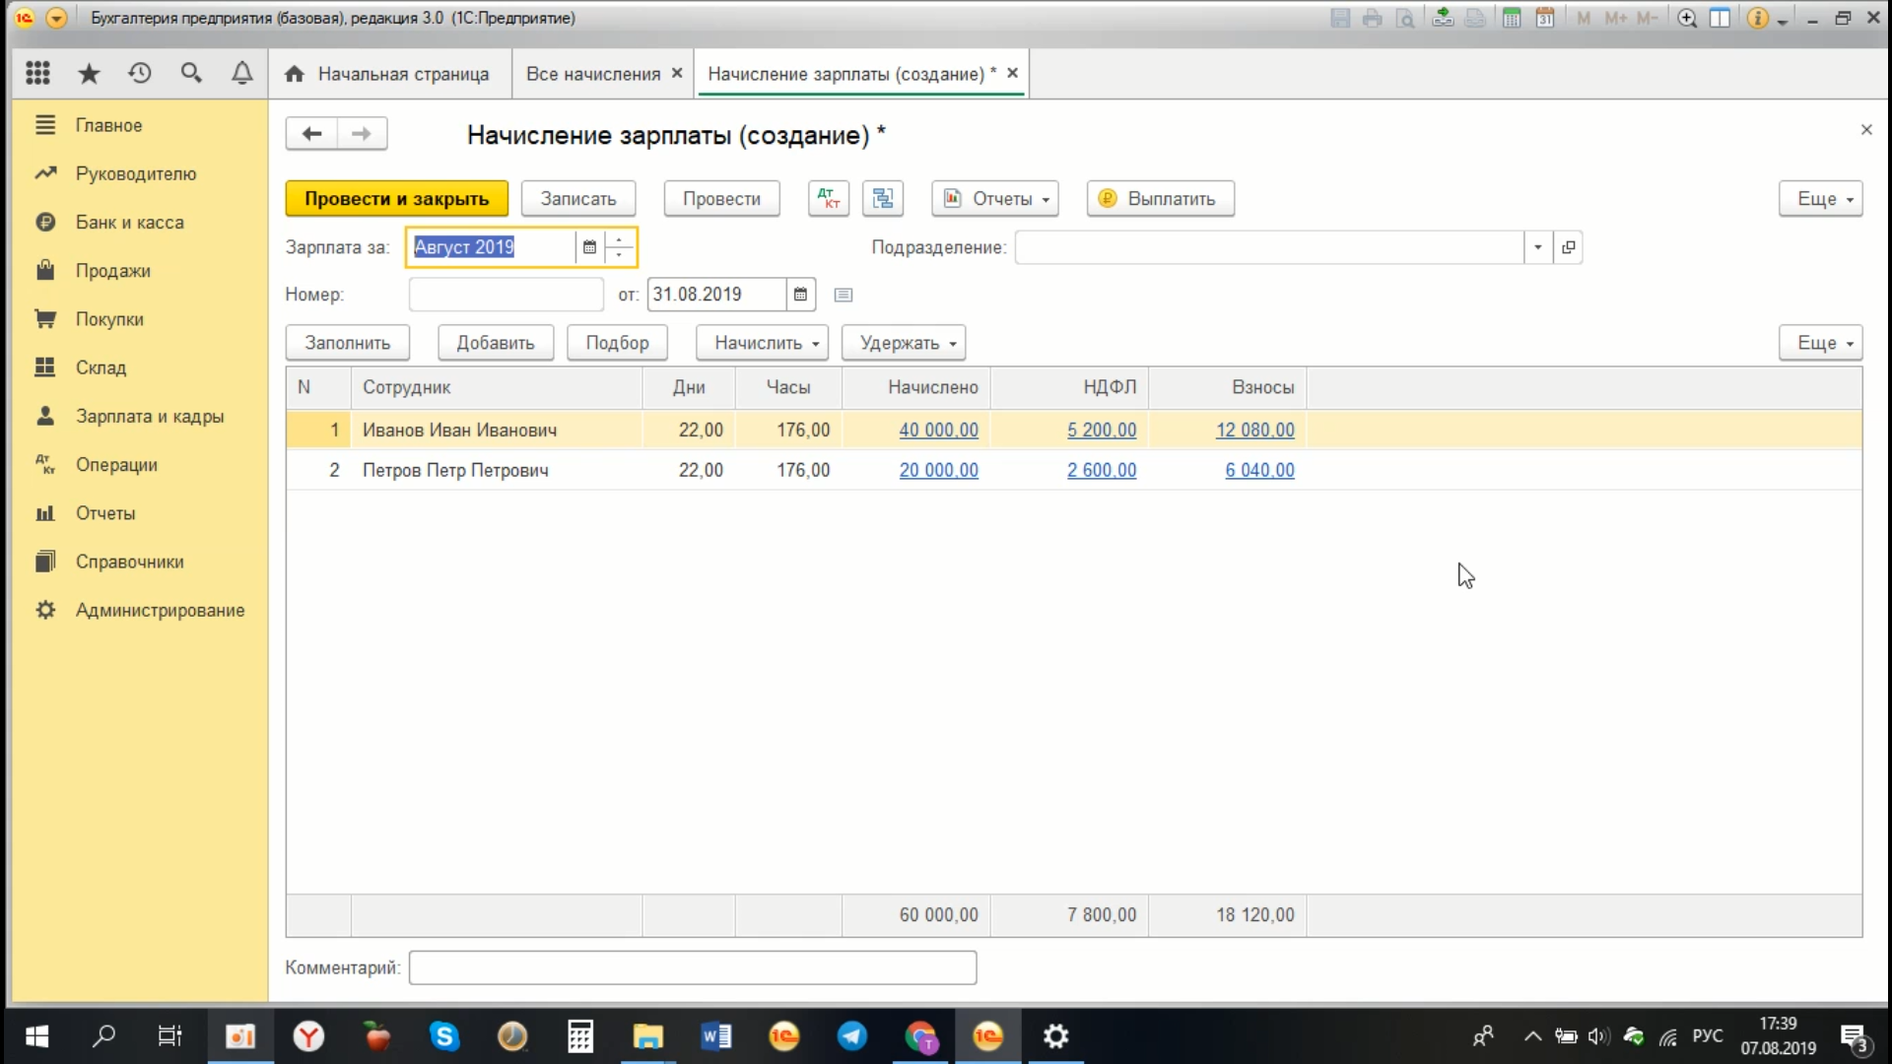Open calendar picker for document date
The width and height of the screenshot is (1892, 1064).
[800, 295]
